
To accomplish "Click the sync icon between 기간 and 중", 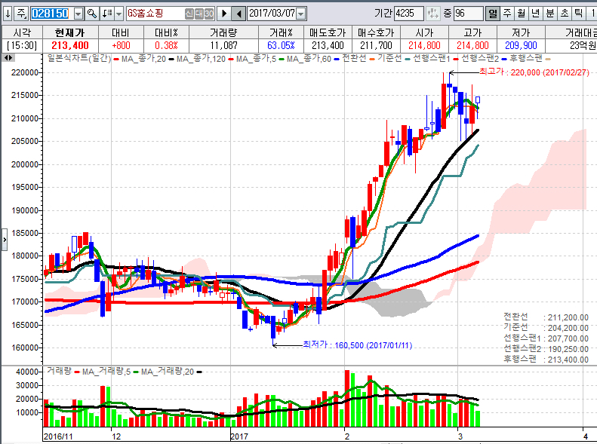I will point(433,14).
